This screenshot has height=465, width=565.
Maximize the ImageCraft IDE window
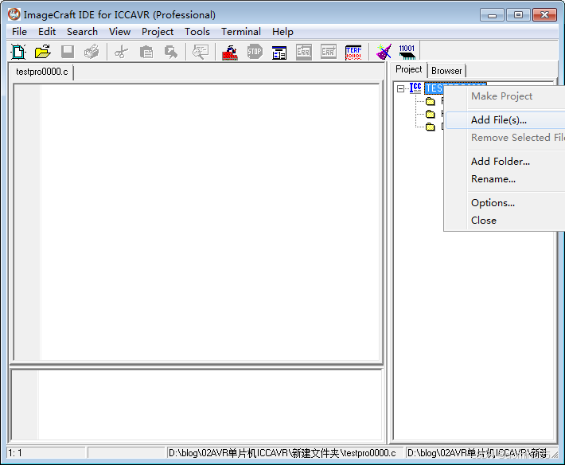(x=518, y=15)
